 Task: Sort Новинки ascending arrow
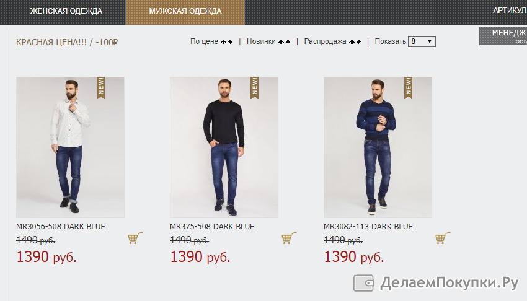point(281,41)
